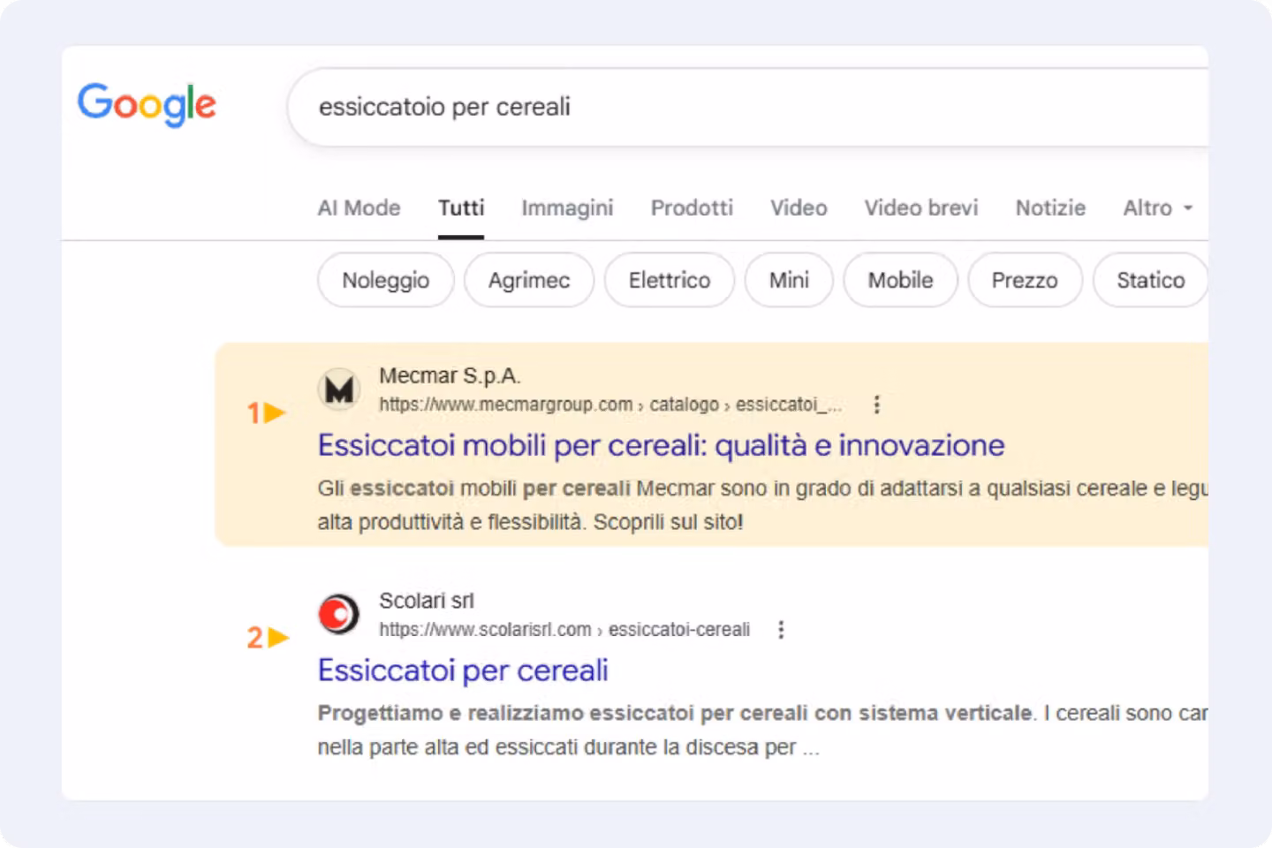1272x848 pixels.
Task: Expand the Altro dropdown
Action: click(x=1158, y=208)
